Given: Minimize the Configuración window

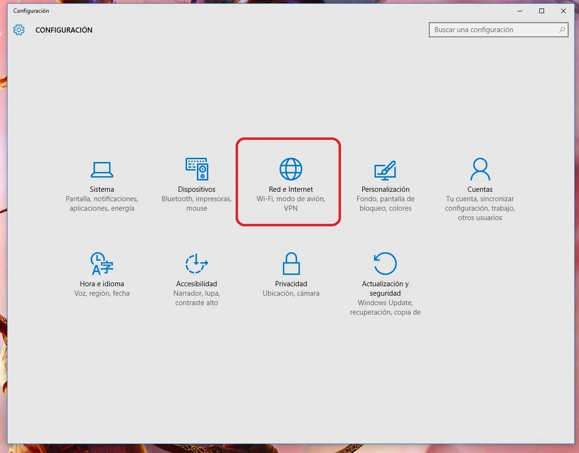Looking at the screenshot, I should (520, 11).
